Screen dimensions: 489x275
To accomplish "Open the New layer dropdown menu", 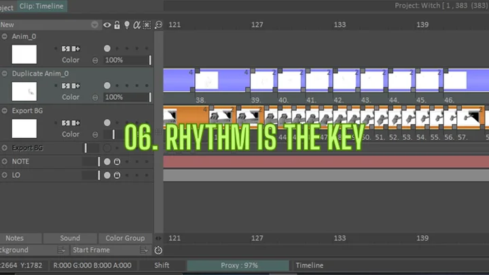I will (x=96, y=25).
